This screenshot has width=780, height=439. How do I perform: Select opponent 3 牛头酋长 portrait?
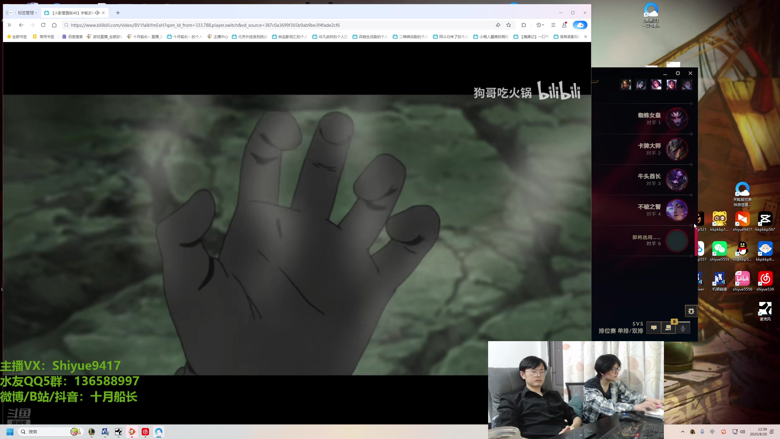tap(677, 180)
